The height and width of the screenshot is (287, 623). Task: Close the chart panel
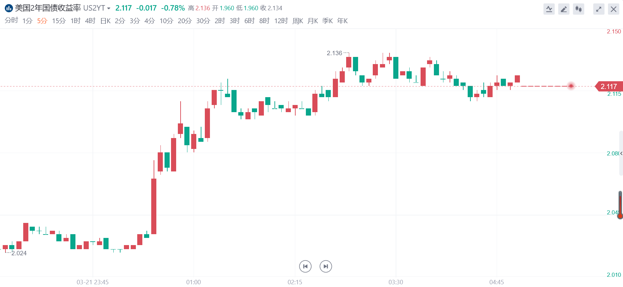point(613,9)
